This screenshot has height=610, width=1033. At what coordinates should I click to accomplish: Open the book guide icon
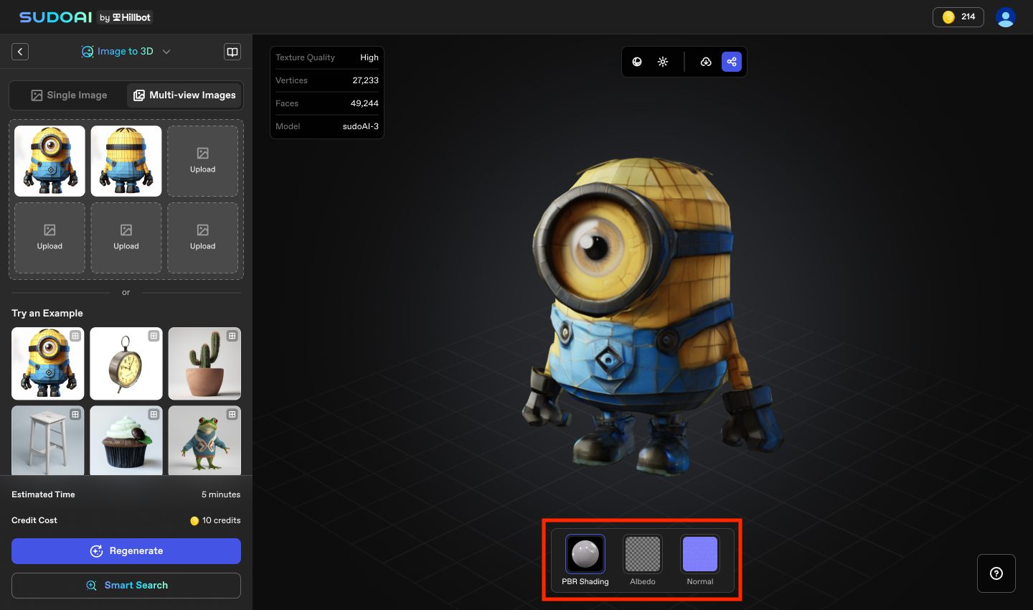pyautogui.click(x=232, y=52)
